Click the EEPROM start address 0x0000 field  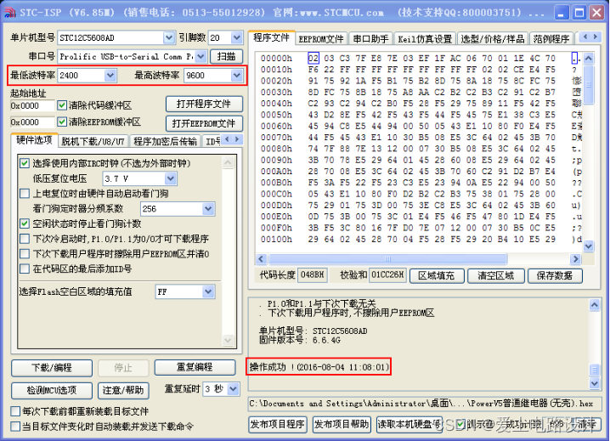[32, 122]
